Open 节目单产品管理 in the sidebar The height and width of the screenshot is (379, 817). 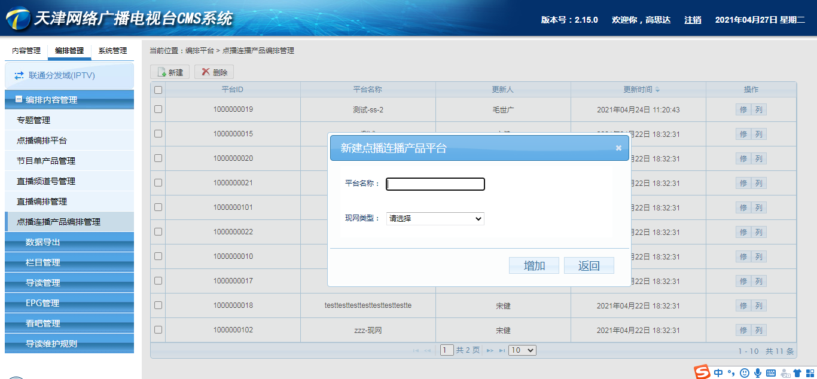click(x=69, y=161)
